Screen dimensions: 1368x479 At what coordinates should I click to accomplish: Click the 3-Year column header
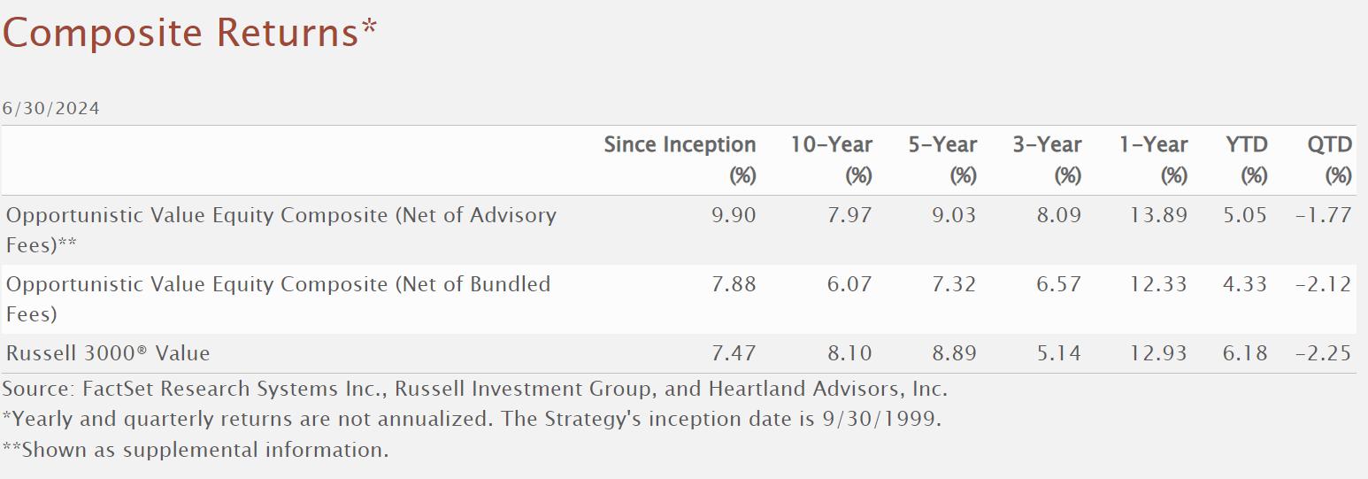point(1046,145)
